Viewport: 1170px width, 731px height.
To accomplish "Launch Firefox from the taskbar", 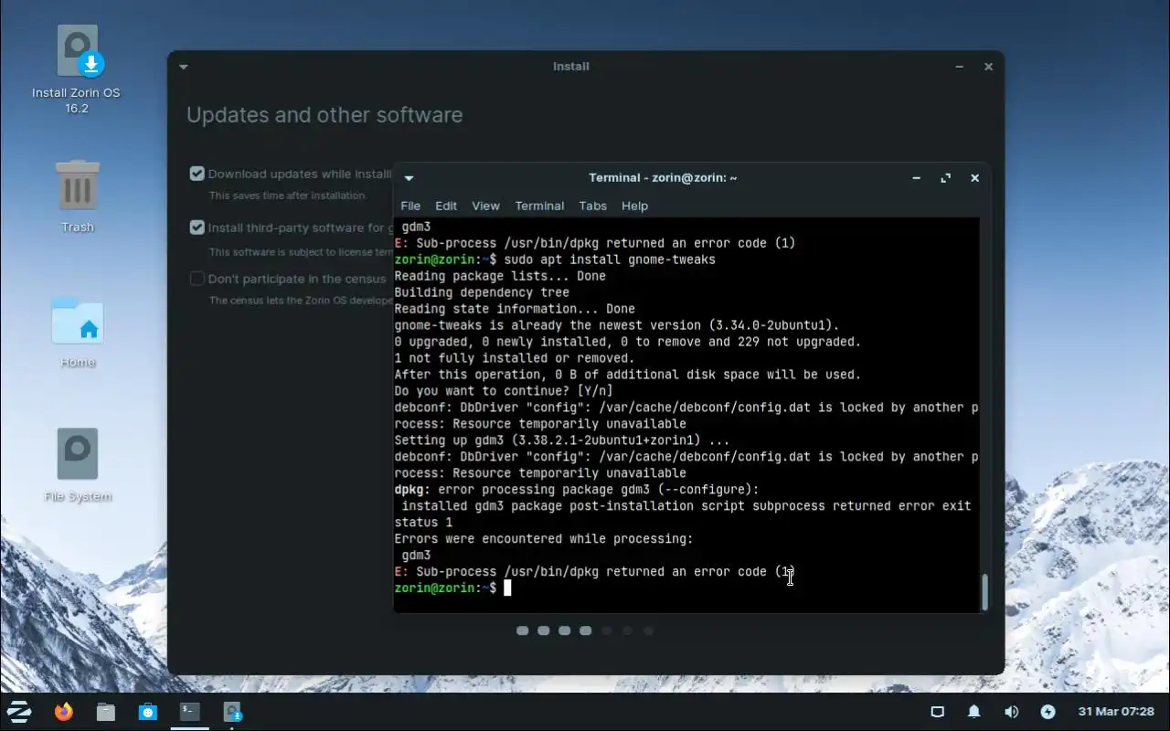I will pos(63,712).
